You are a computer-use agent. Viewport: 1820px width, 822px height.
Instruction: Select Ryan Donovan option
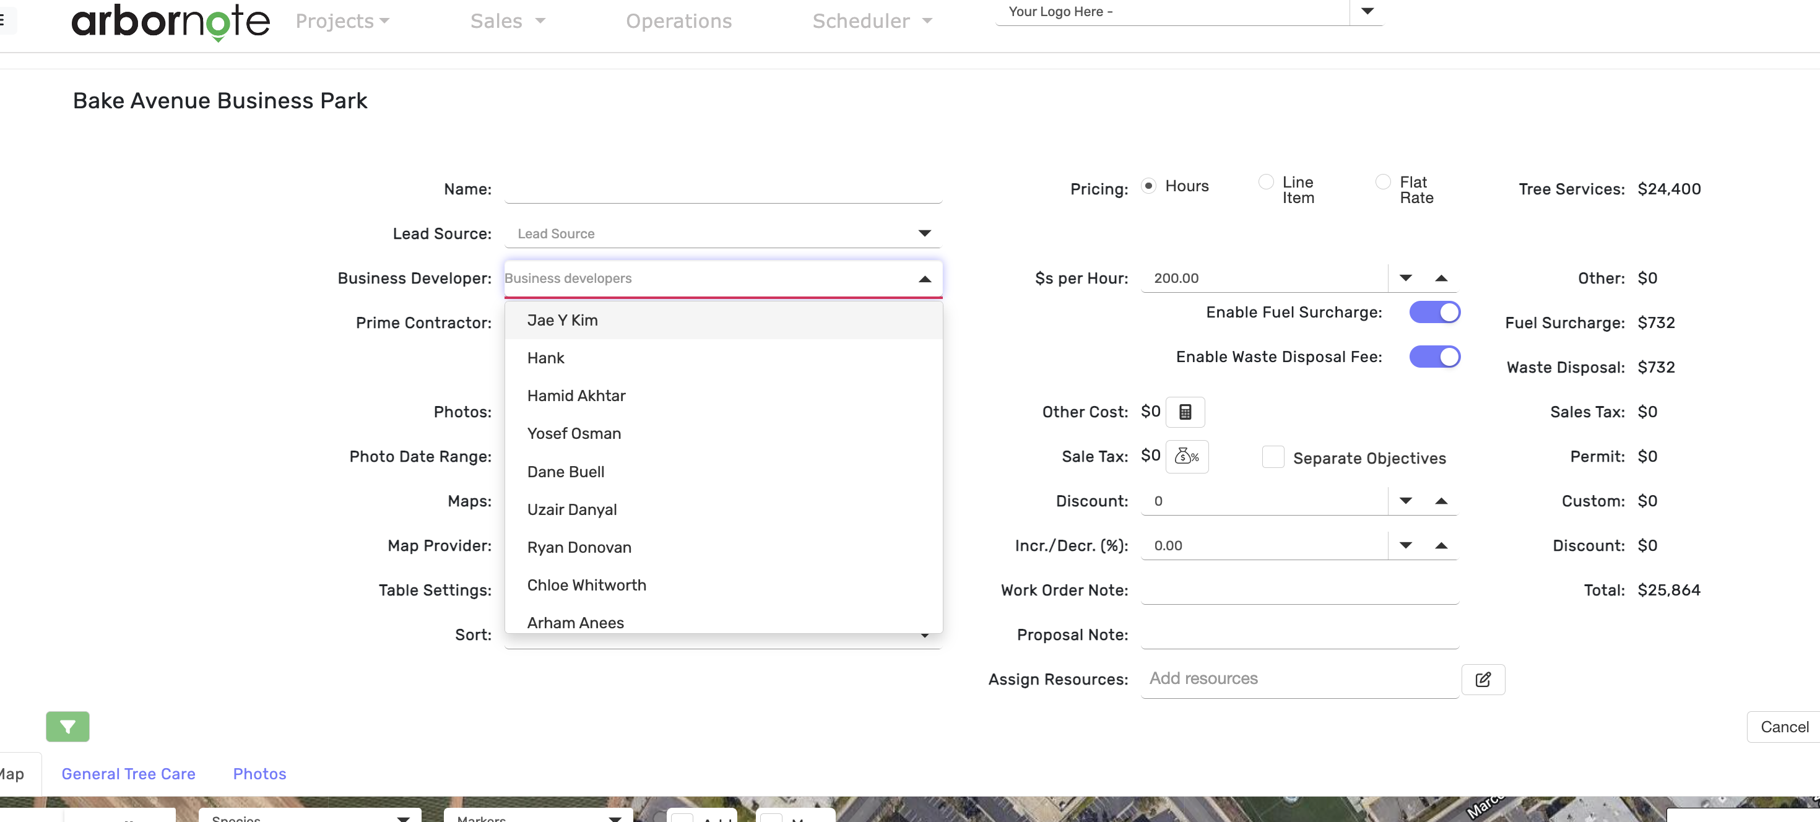click(724, 547)
